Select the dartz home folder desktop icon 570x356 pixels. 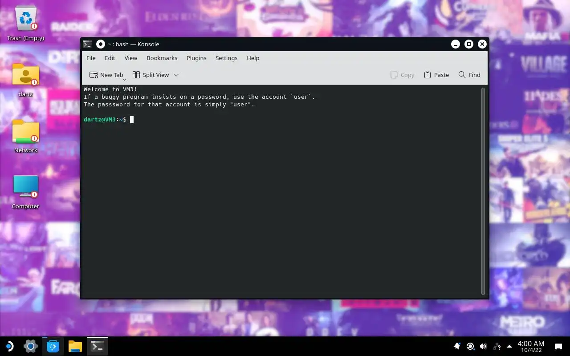pos(26,80)
